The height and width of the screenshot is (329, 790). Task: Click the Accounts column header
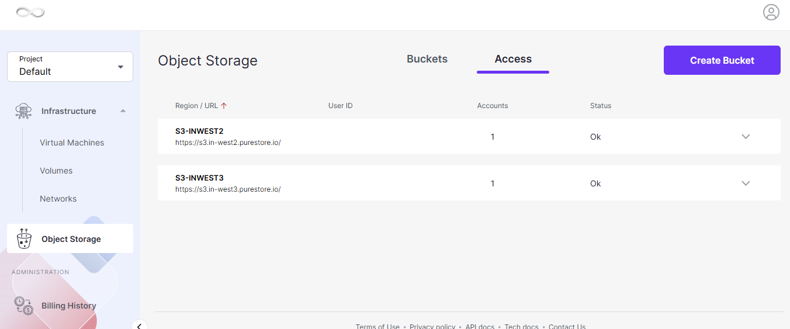point(493,106)
